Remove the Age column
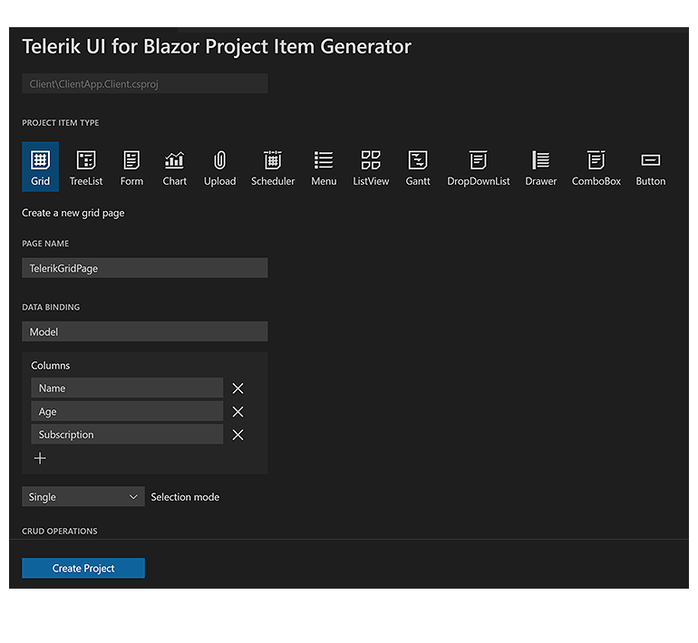Image resolution: width=698 pixels, height=643 pixels. pyautogui.click(x=238, y=412)
